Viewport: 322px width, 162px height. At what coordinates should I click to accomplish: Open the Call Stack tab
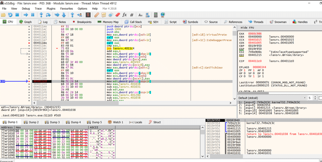[x=133, y=22]
